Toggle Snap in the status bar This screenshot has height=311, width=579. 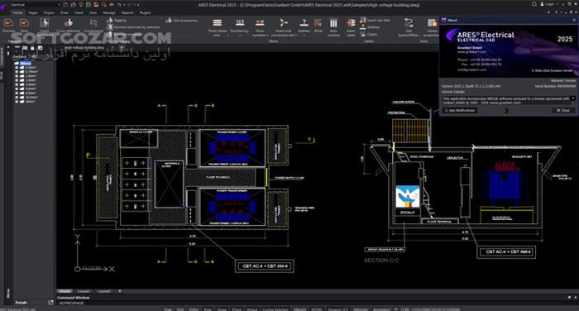pyautogui.click(x=168, y=309)
